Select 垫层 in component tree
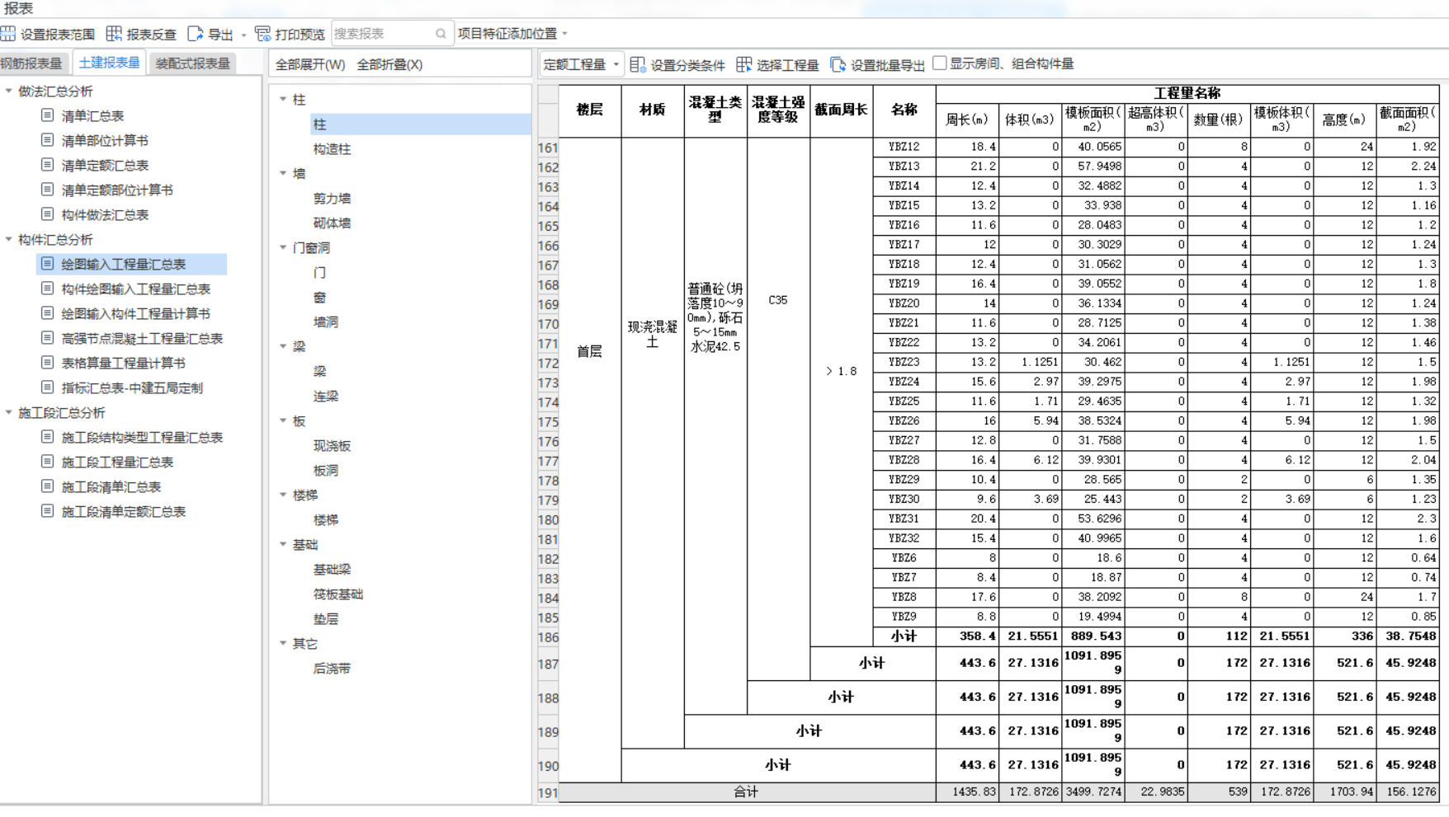The height and width of the screenshot is (817, 1449). [x=326, y=618]
